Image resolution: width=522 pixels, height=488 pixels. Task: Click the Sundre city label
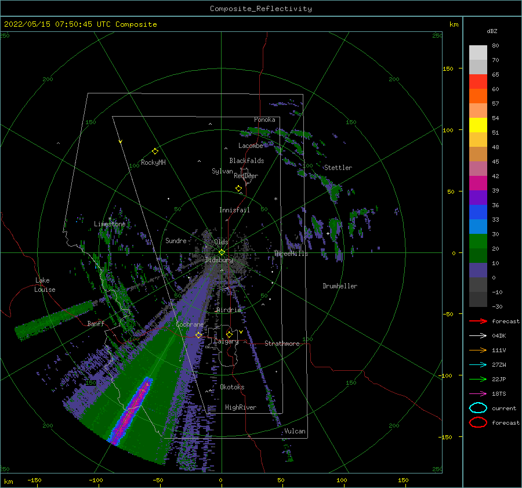[176, 240]
